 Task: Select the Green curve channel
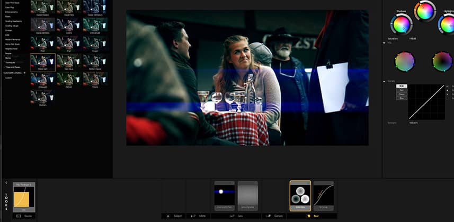[x=402, y=94]
